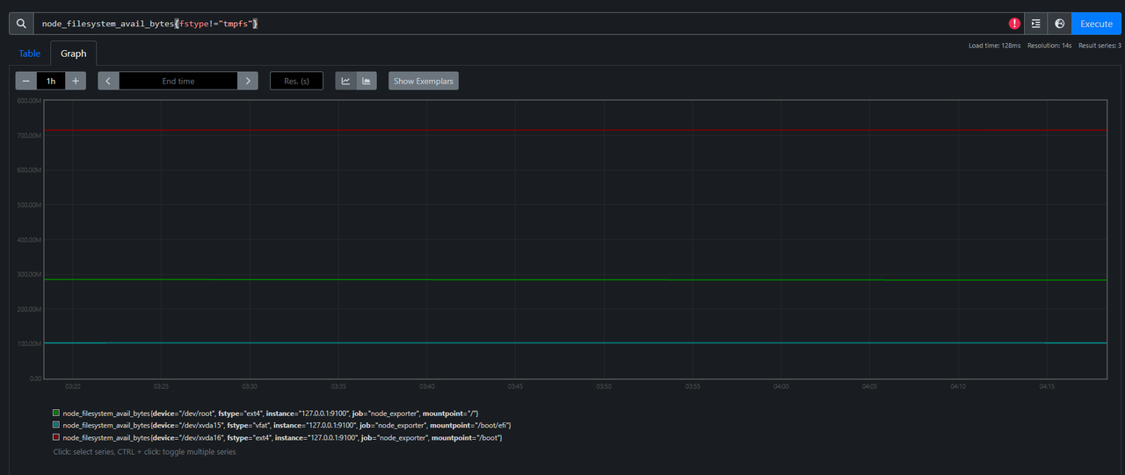Click the green root line in graph

click(x=575, y=280)
